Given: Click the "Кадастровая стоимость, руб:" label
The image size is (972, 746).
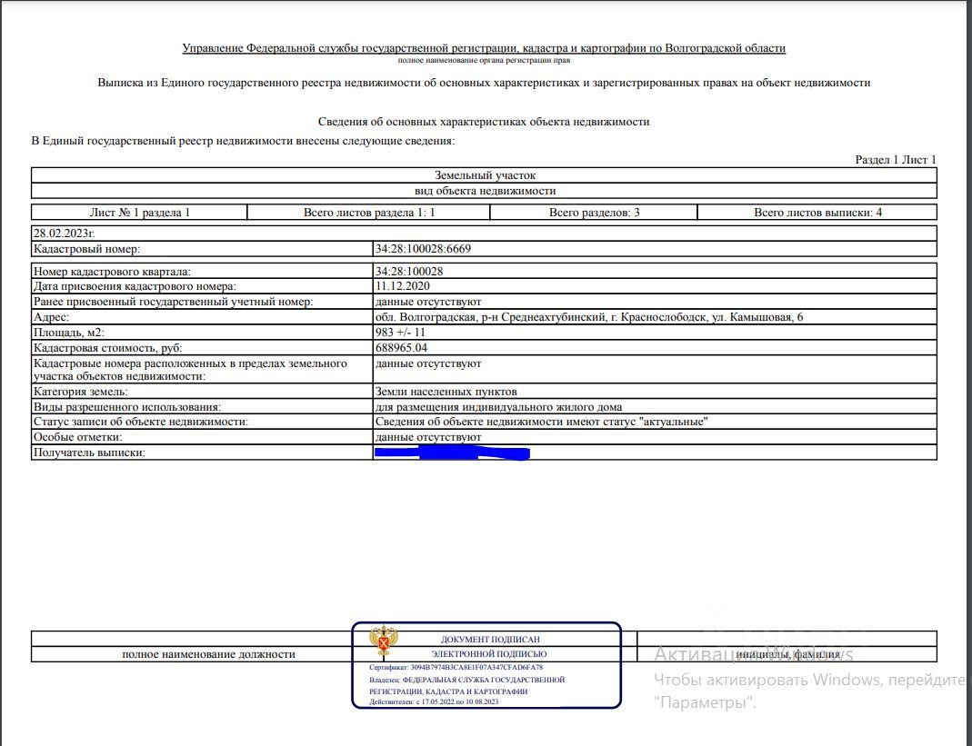Looking at the screenshot, I should (x=108, y=348).
